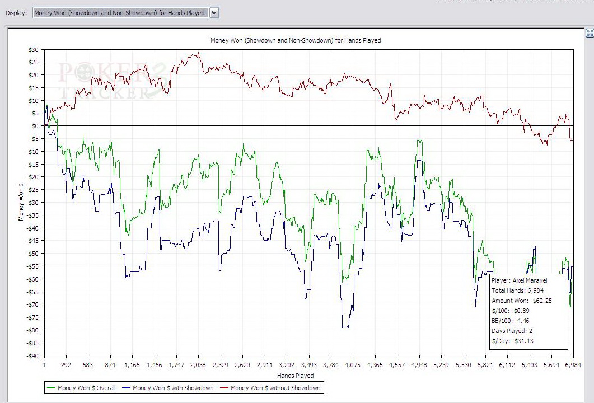Click the maximize graph icon at top right
This screenshot has width=594, height=403.
pos(590,34)
